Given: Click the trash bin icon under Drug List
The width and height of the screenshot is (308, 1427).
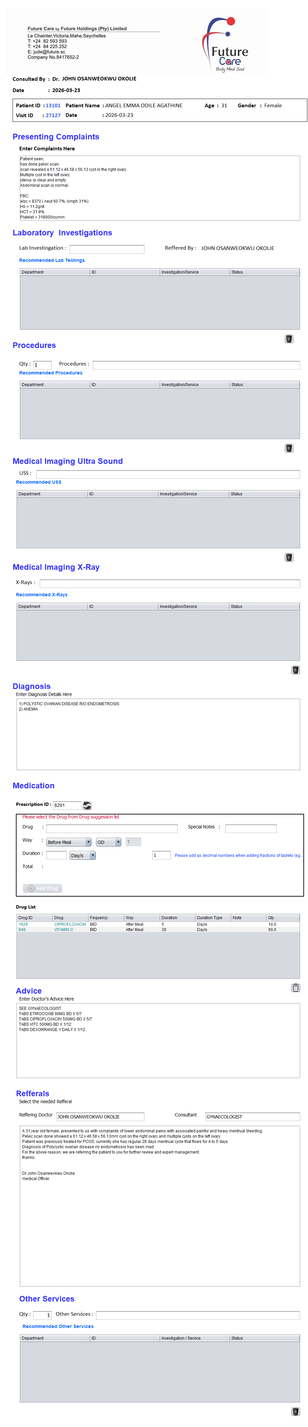Looking at the screenshot, I should tap(295, 987).
